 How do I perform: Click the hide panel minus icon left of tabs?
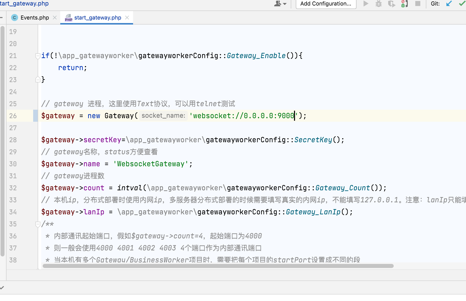pos(1,18)
